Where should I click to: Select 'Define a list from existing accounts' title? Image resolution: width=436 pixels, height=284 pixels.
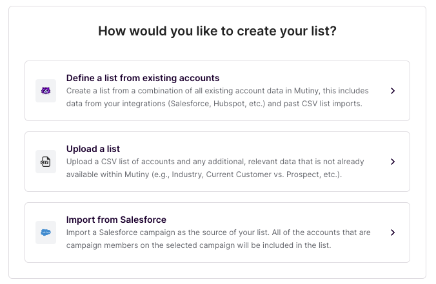[x=143, y=78]
